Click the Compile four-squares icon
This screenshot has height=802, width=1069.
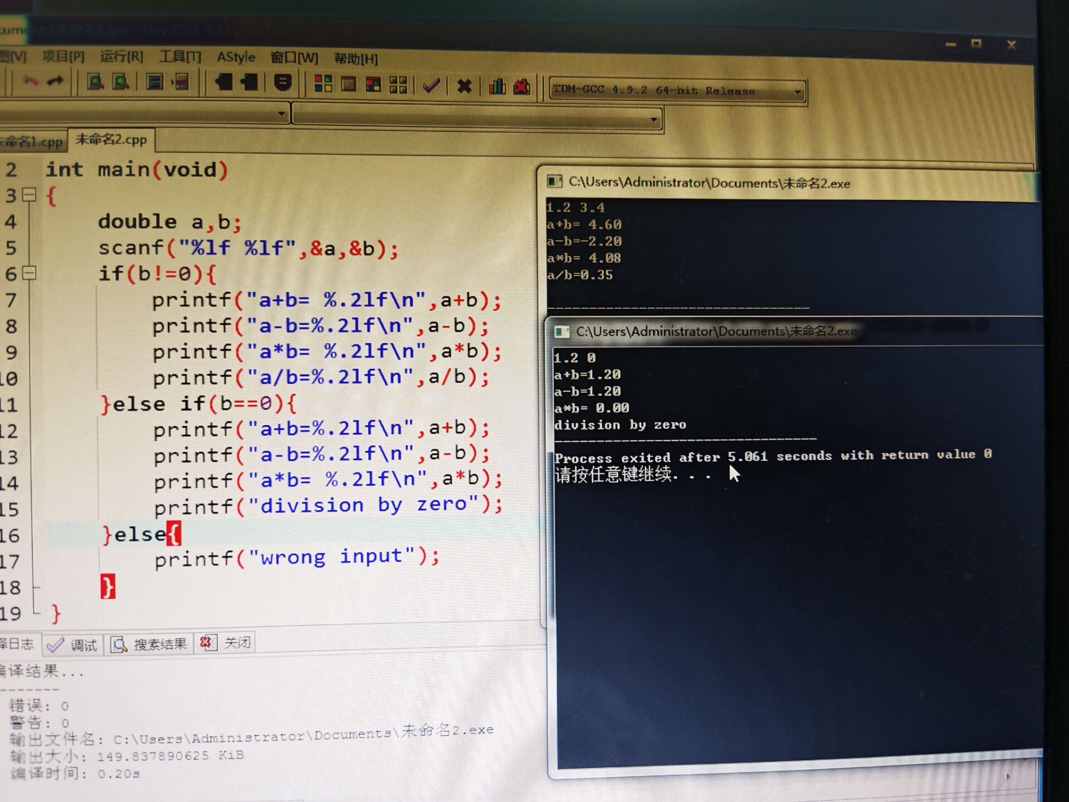point(323,84)
